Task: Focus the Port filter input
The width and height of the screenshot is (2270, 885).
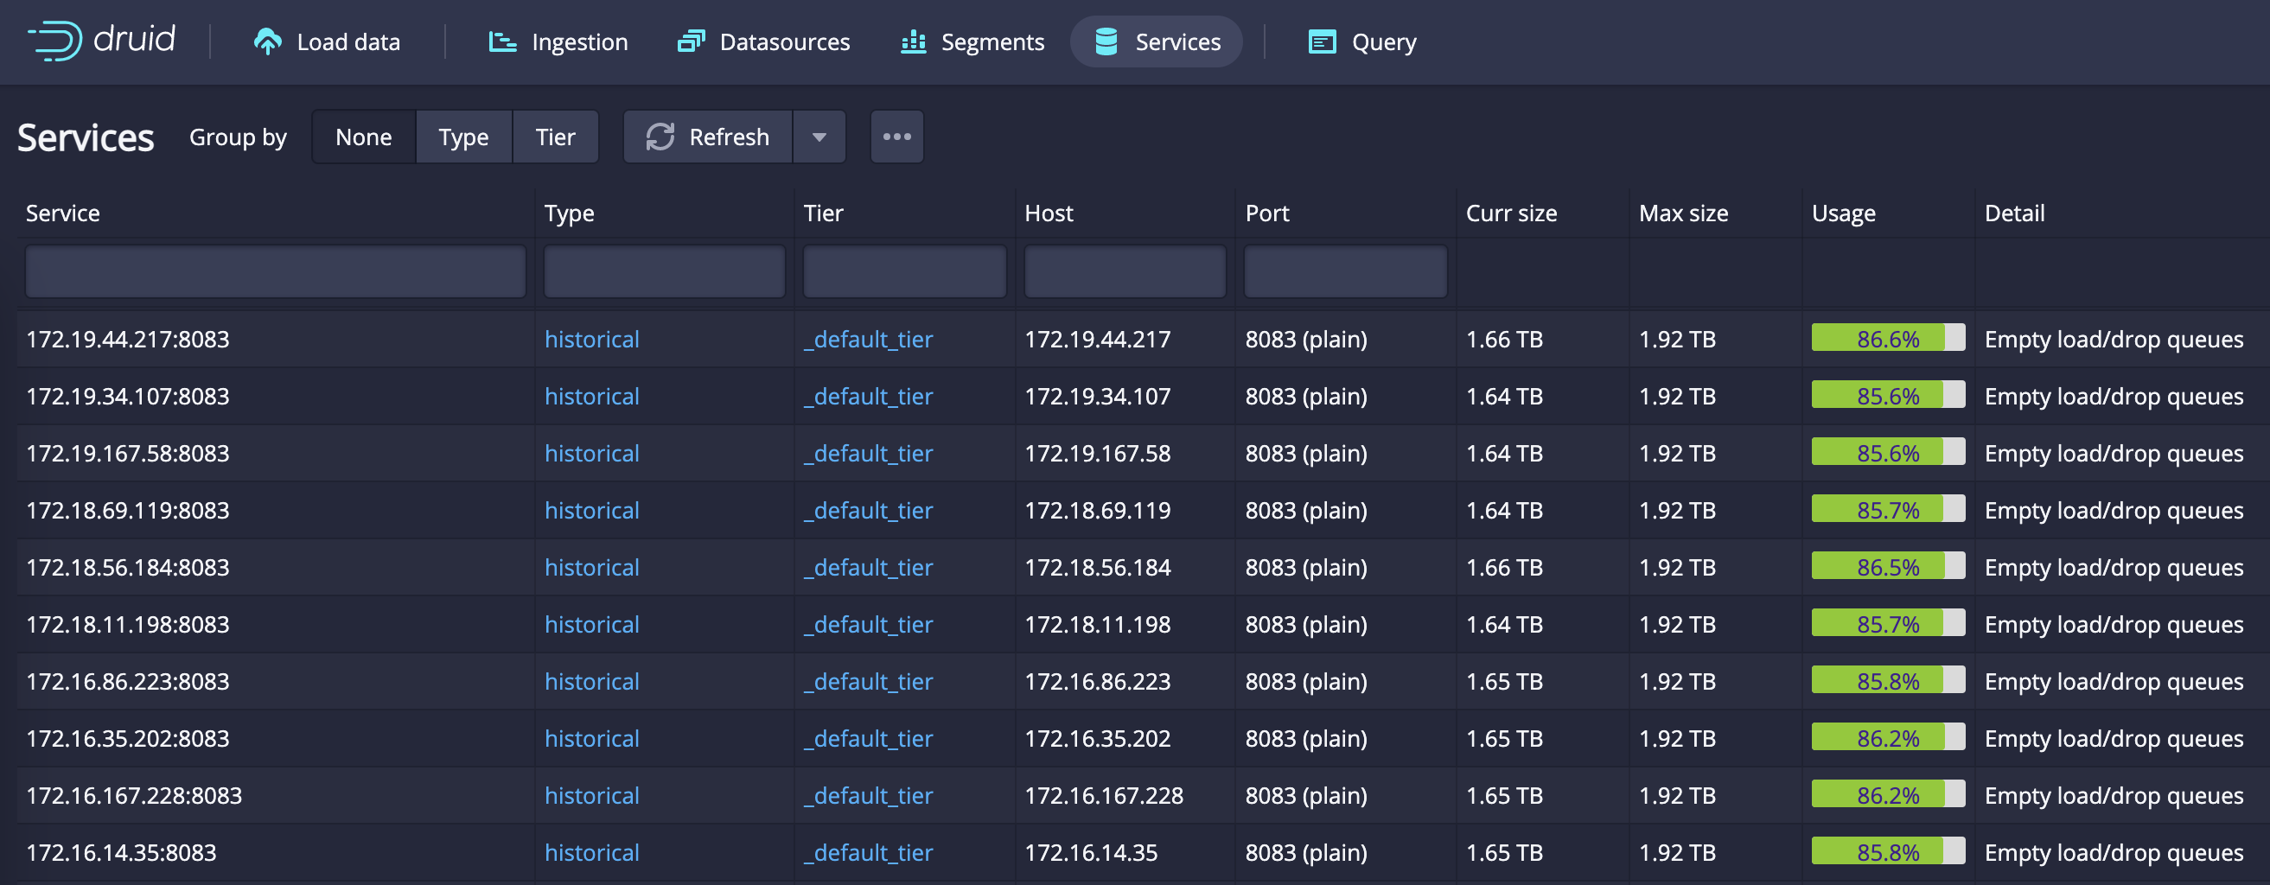Action: tap(1346, 271)
